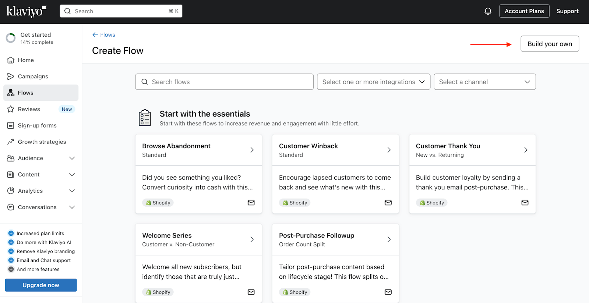Viewport: 589px width, 303px height.
Task: Click the essentials checklist icon
Action: click(145, 118)
